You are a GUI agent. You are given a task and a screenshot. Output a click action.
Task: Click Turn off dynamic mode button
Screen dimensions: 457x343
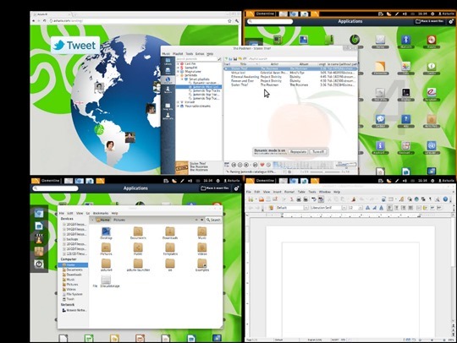coord(318,151)
